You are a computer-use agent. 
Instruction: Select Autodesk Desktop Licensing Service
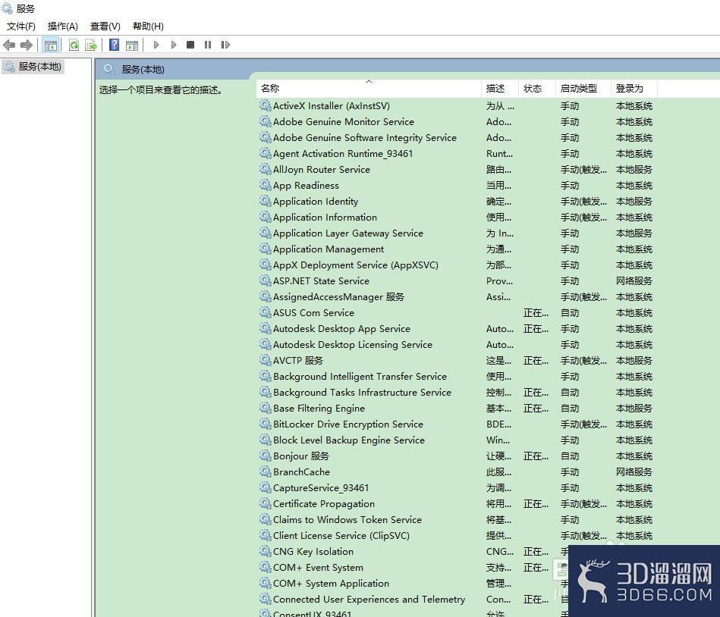[x=352, y=345]
